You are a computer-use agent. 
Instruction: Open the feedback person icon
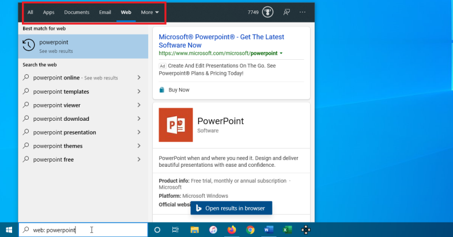[x=286, y=12]
